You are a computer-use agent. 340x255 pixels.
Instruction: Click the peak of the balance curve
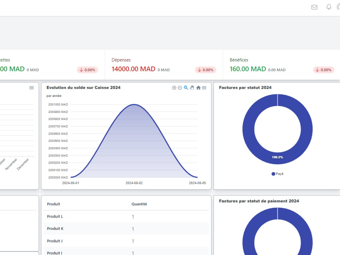[134, 104]
